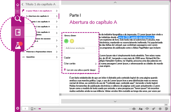Expand 'Ir para Título 1 do capítulo A' chevron
This screenshot has width=171, height=112.
tap(57, 11)
